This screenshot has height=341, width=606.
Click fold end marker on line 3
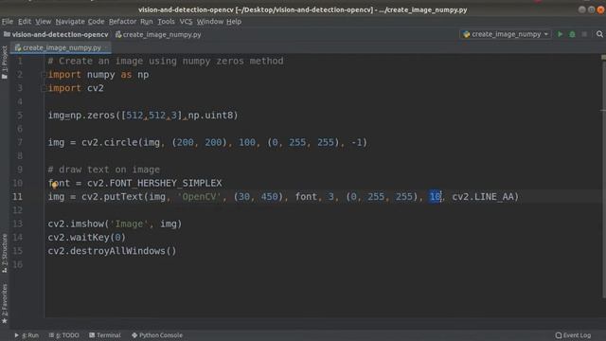click(x=44, y=88)
